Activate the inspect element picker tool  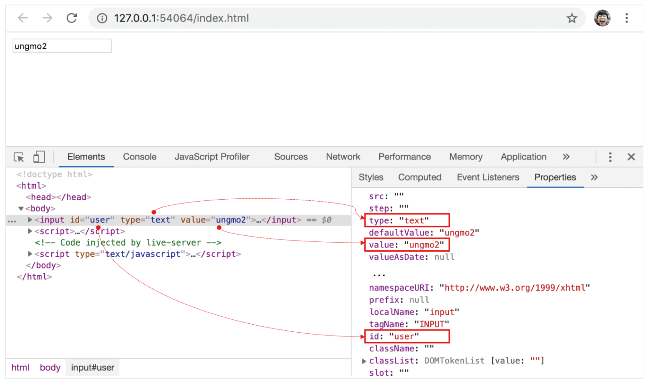[x=19, y=157]
